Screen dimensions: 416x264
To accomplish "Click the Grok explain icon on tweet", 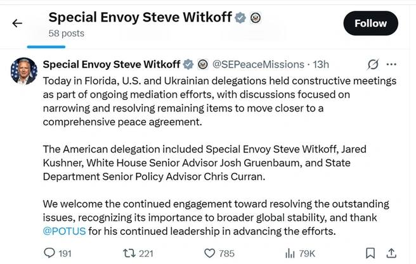I will (x=374, y=64).
